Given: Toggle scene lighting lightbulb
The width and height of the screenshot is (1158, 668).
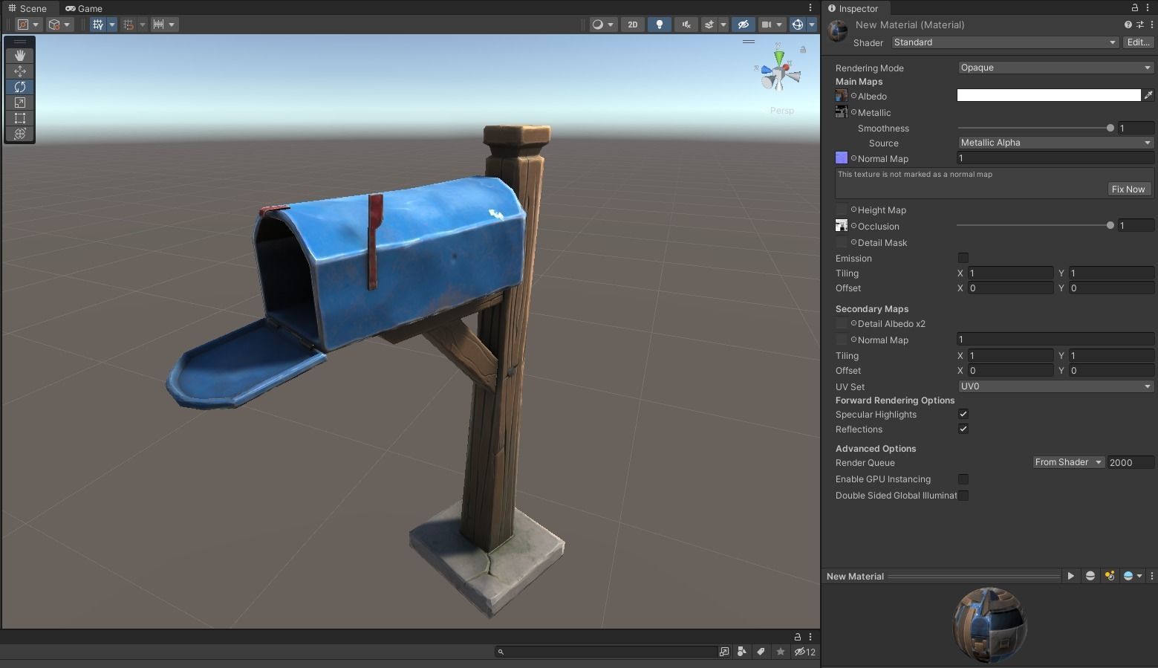Looking at the screenshot, I should pos(660,25).
